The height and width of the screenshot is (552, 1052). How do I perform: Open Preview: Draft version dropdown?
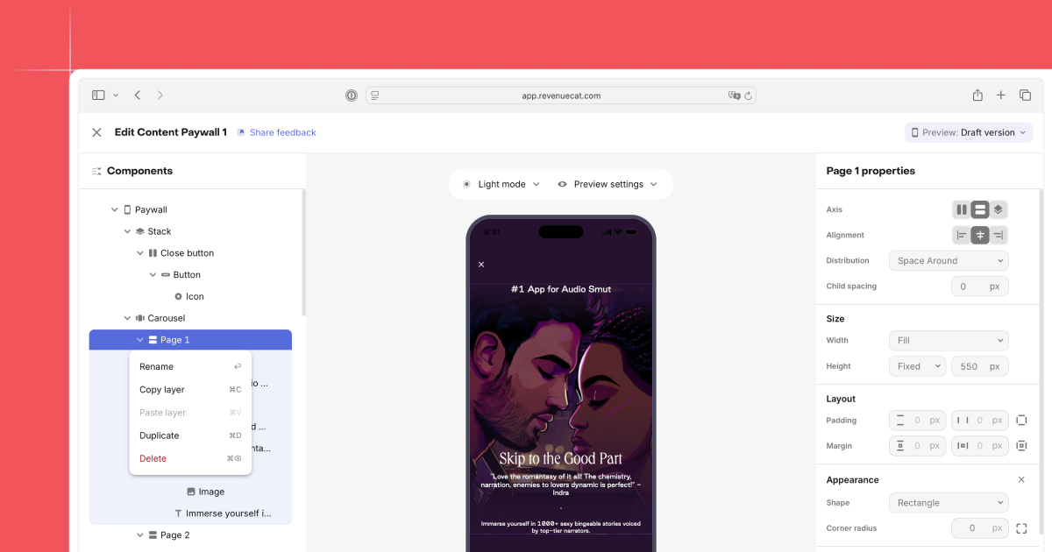[x=969, y=132]
